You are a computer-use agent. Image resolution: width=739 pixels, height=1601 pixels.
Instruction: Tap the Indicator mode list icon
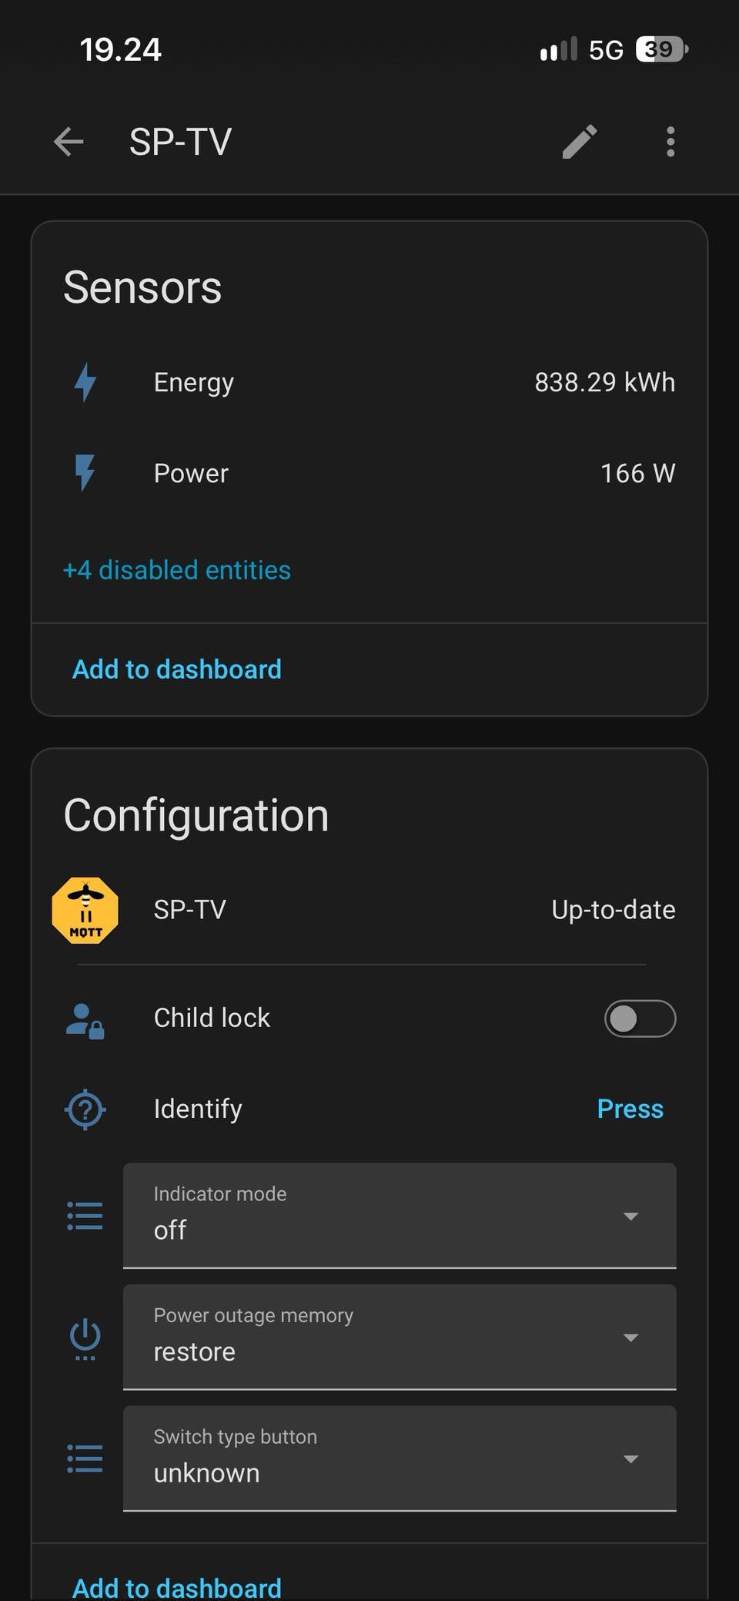click(x=85, y=1216)
